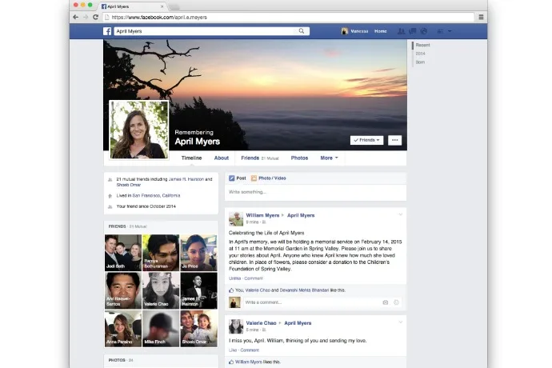
Task: Select the Post composer tab
Action: click(x=238, y=178)
